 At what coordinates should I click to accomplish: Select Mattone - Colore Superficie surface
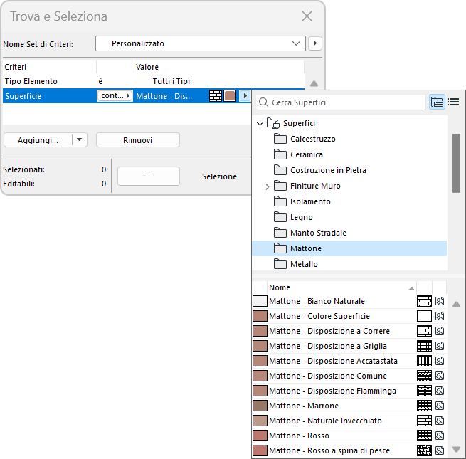(319, 316)
